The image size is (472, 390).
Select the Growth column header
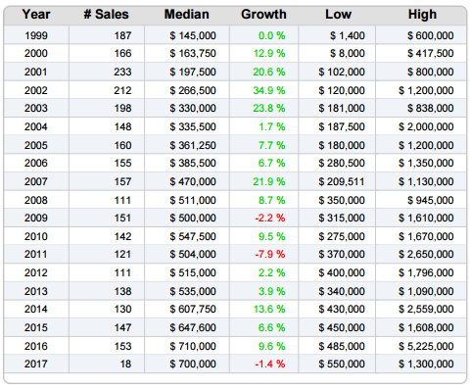point(263,15)
